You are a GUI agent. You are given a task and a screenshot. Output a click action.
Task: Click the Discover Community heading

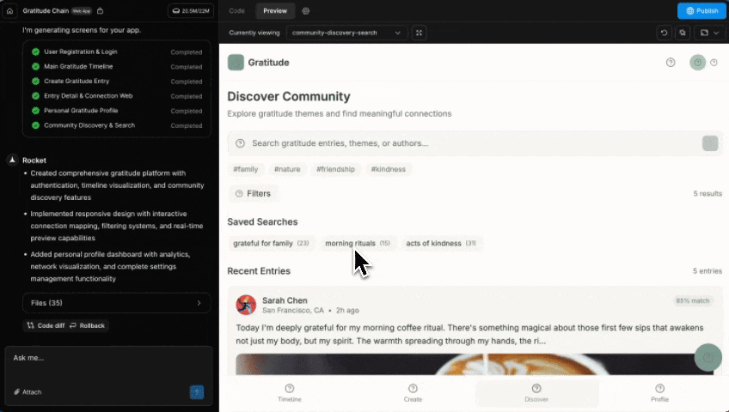point(289,96)
